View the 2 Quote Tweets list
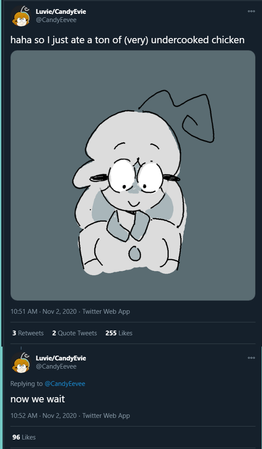 75,333
